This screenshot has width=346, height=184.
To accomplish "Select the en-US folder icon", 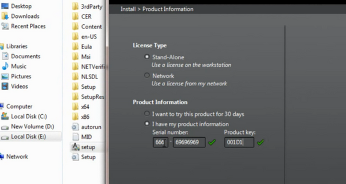I will click(x=75, y=36).
